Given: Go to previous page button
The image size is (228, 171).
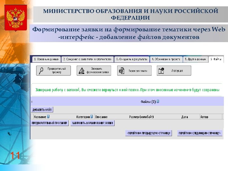Looking at the screenshot, I should [149, 133].
